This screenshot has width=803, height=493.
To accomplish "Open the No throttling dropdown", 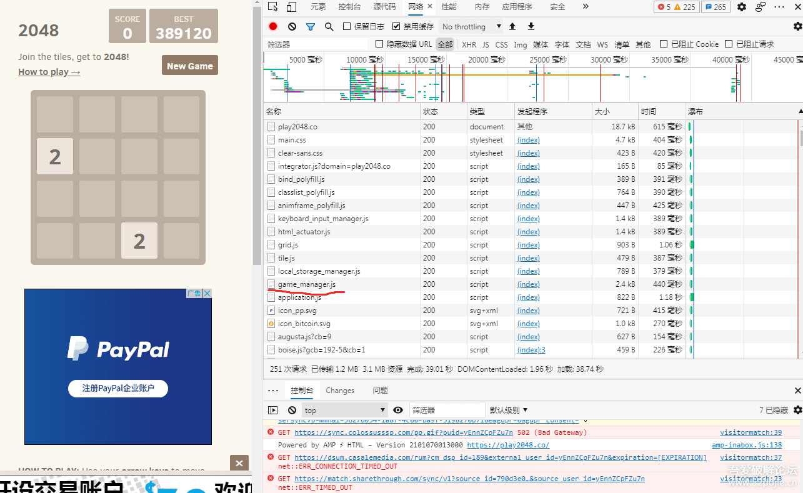I will 471,26.
